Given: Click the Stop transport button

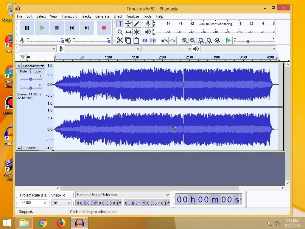Looking at the screenshot, I should click(57, 28).
